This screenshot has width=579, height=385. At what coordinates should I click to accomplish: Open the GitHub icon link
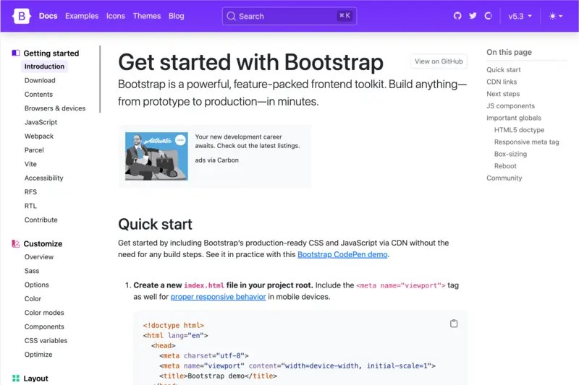[457, 16]
